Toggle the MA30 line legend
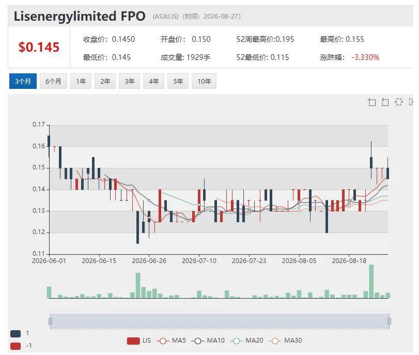This screenshot has height=355, width=419. point(285,341)
